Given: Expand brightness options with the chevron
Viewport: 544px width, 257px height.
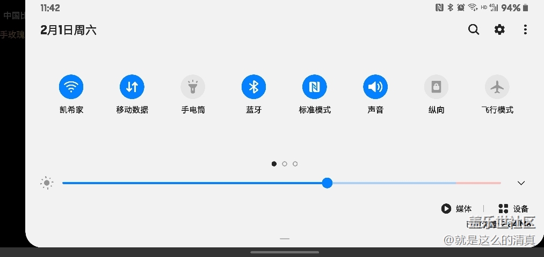Looking at the screenshot, I should click(520, 183).
